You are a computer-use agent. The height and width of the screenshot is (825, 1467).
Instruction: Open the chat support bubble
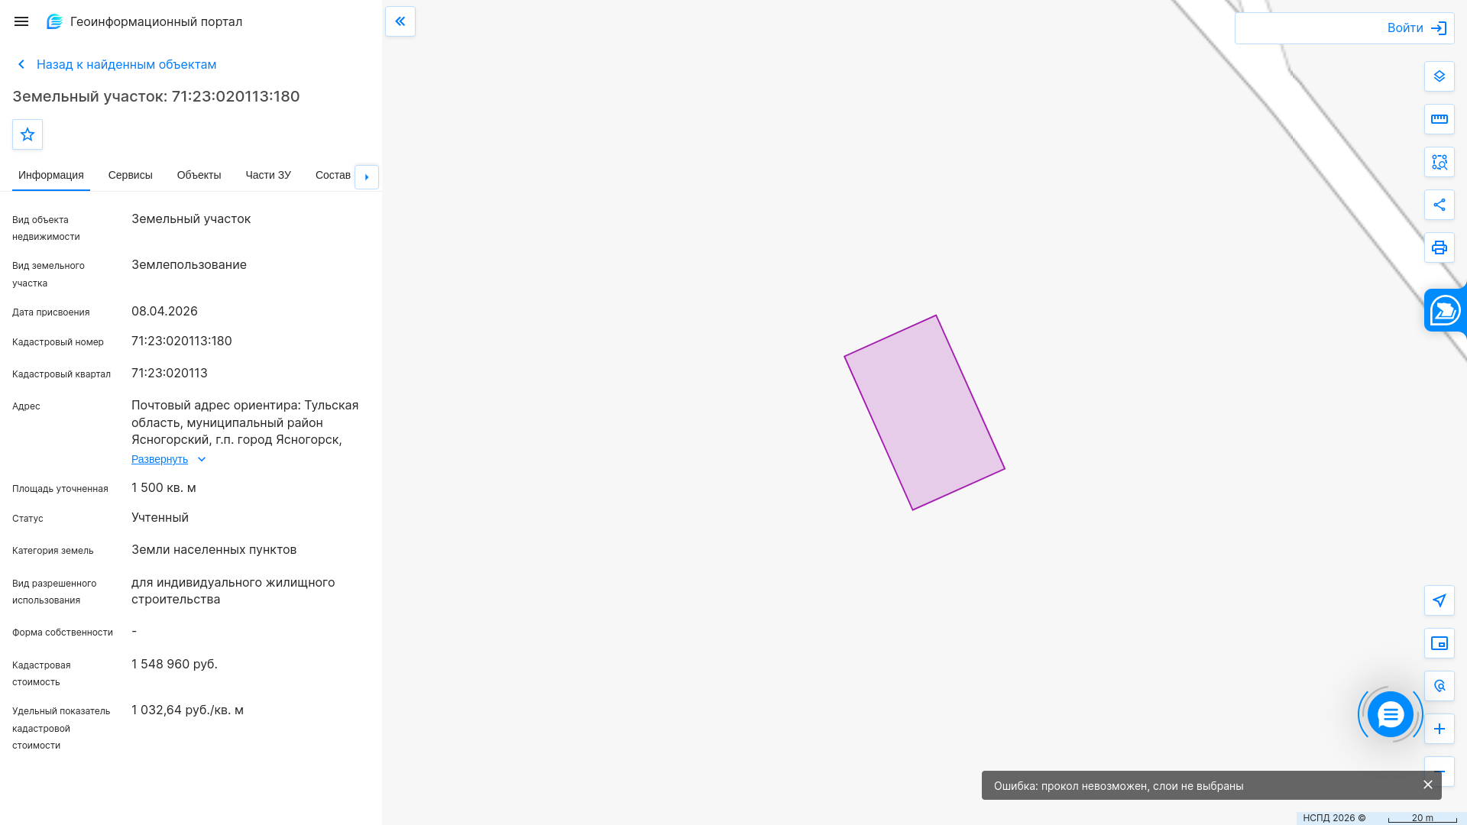coord(1391,714)
